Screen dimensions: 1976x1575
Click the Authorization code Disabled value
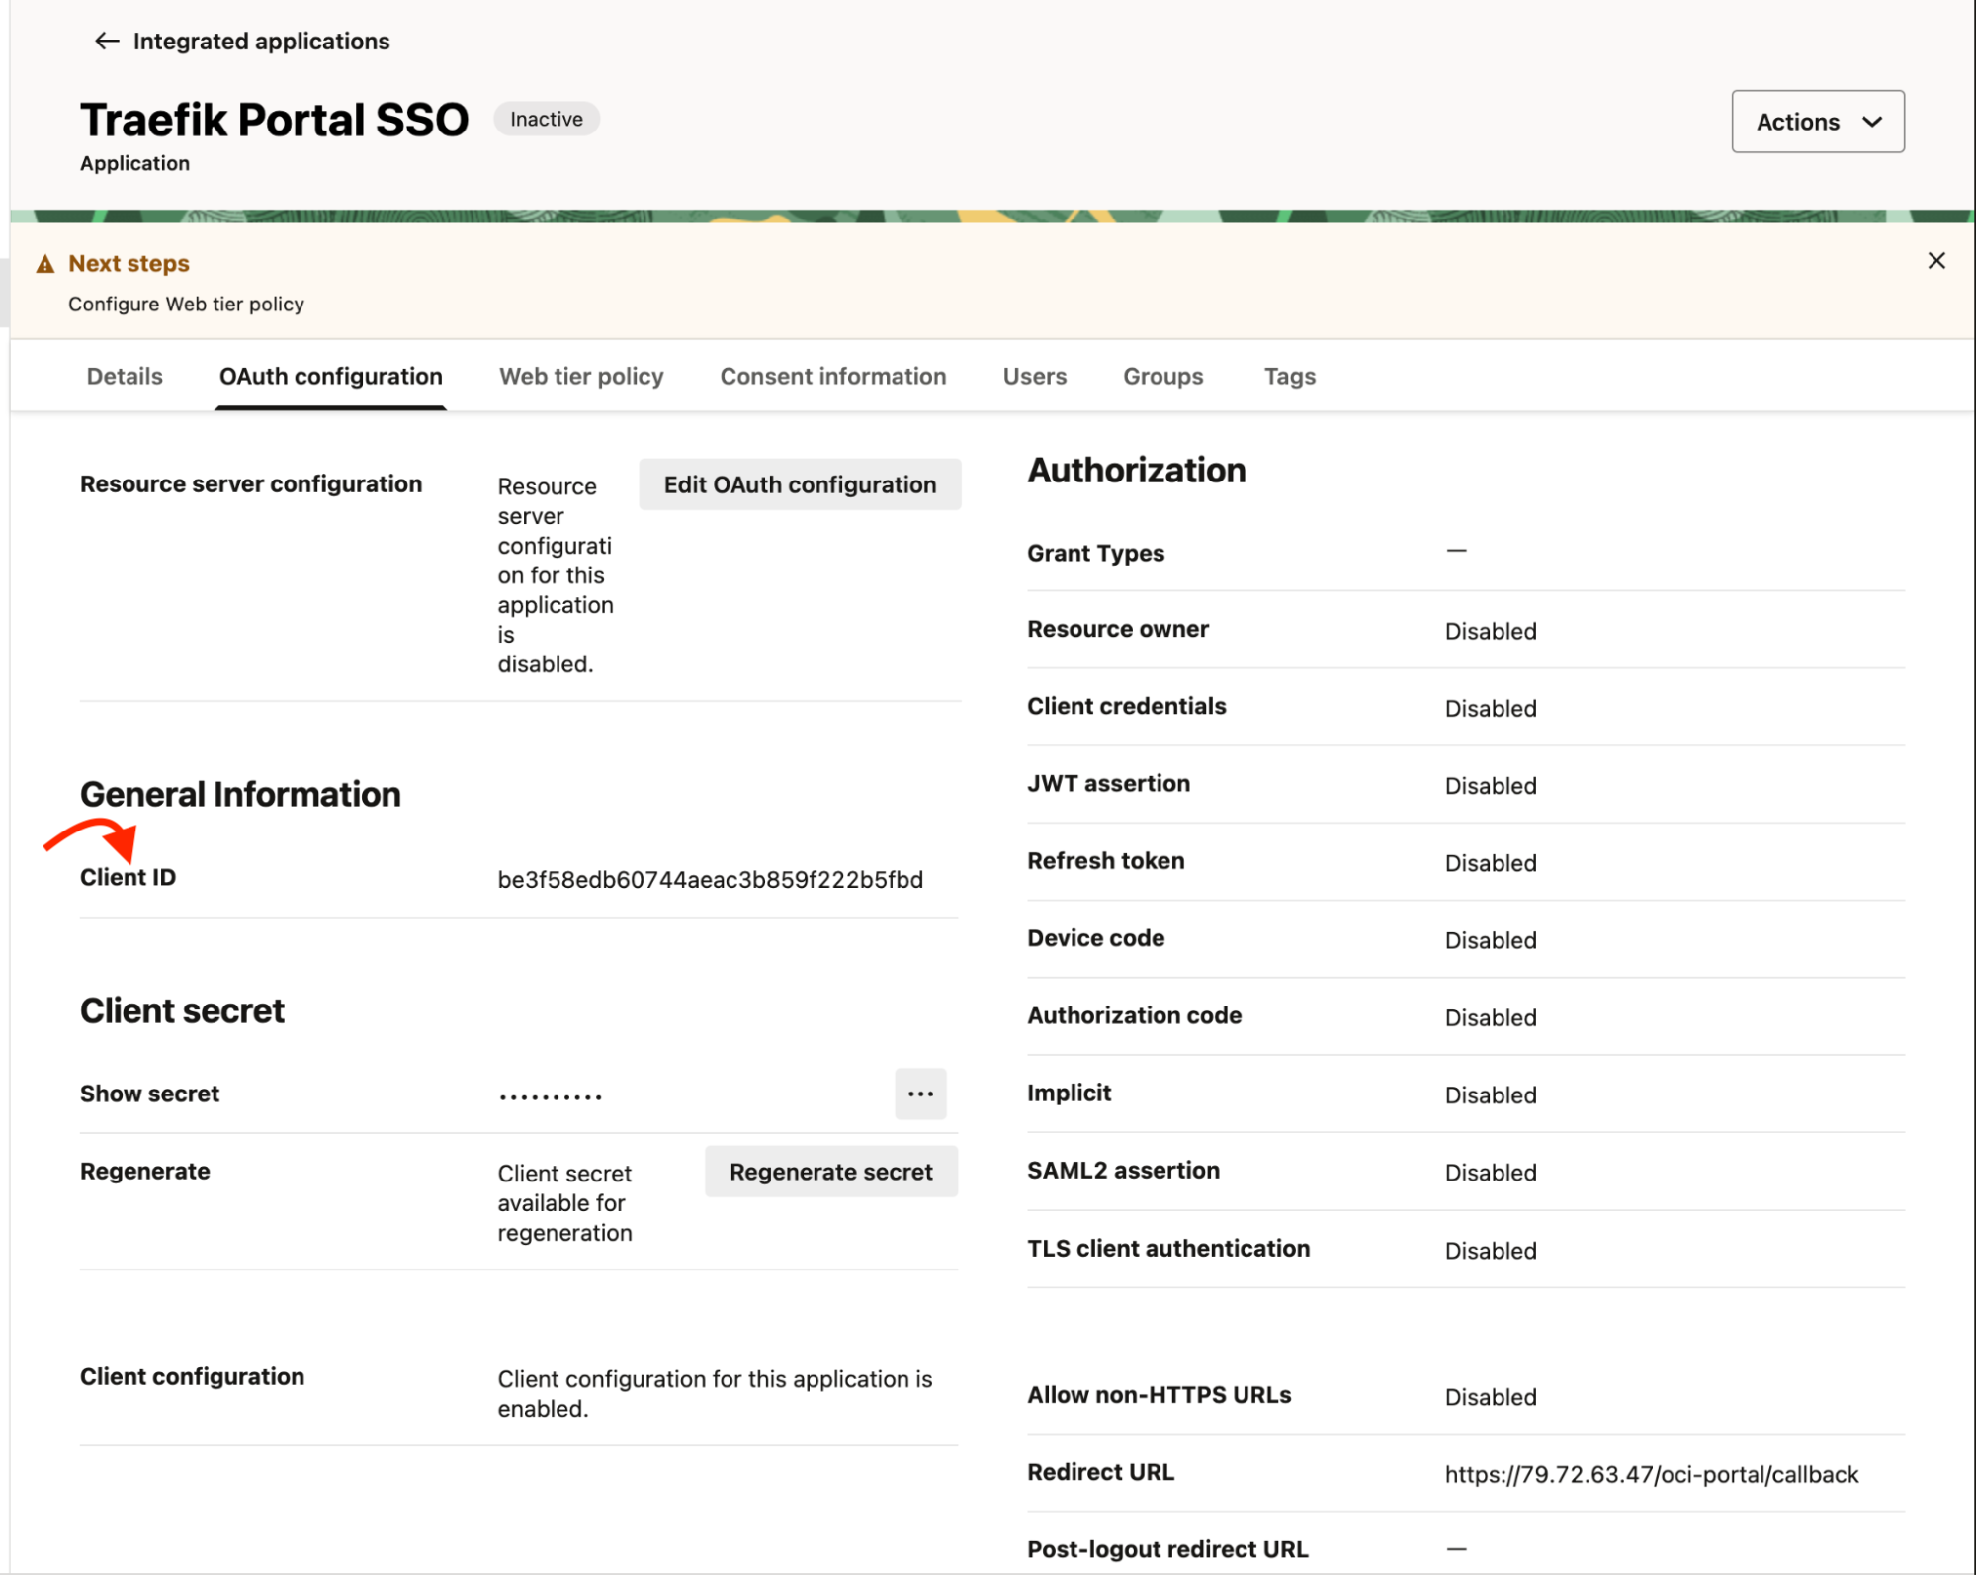tap(1490, 1017)
